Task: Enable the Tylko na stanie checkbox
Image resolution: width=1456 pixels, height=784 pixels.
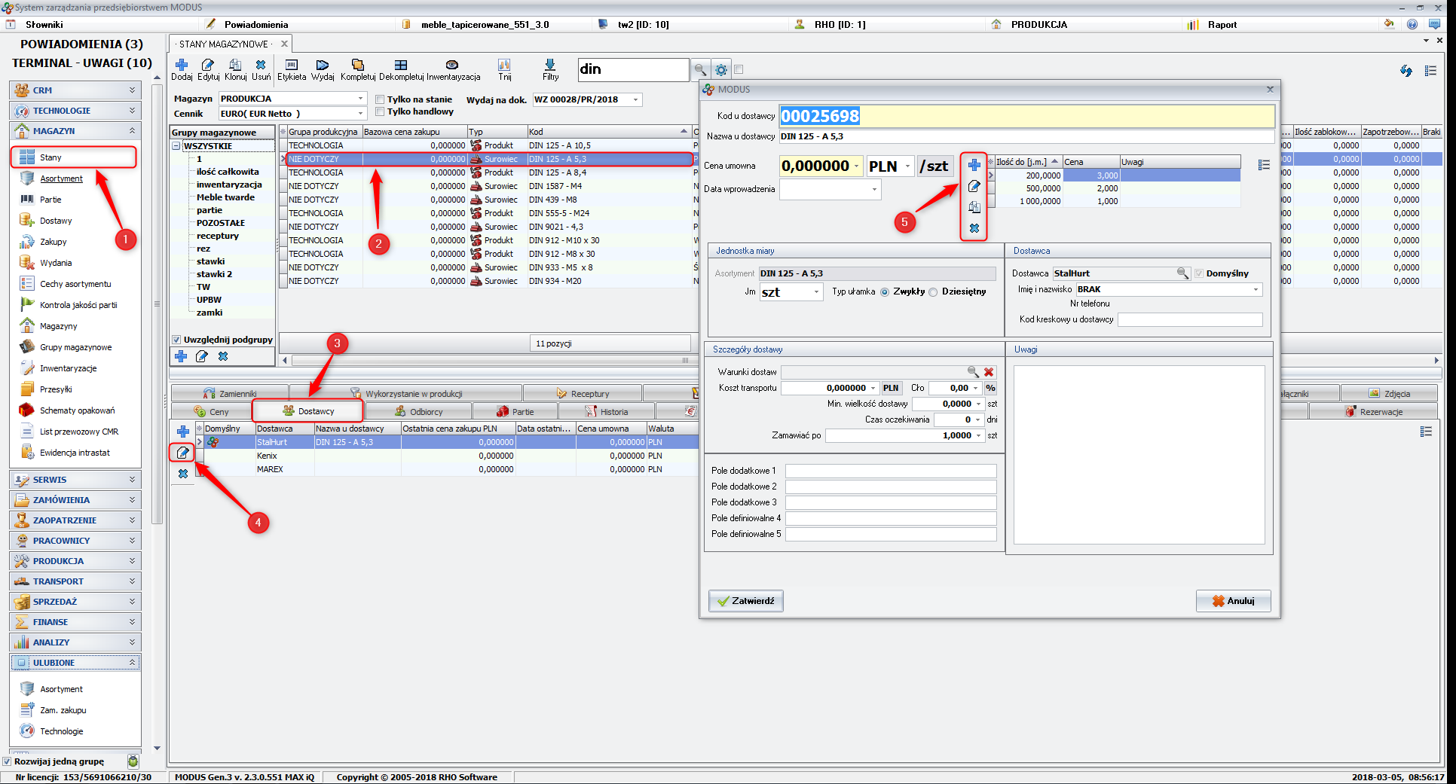Action: (x=381, y=99)
